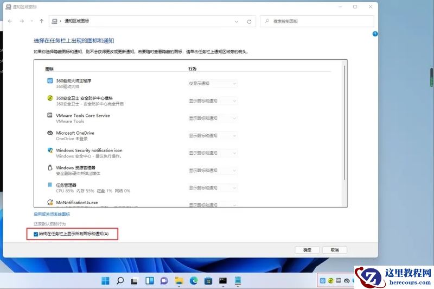
Task: Open taskbar Search
Action: 120,281
